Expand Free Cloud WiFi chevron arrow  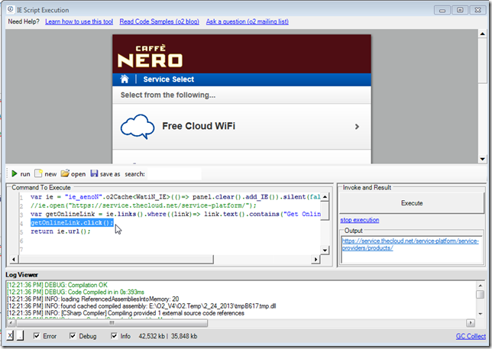(357, 127)
